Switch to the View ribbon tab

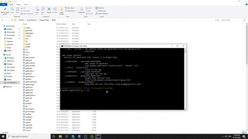pos(26,4)
